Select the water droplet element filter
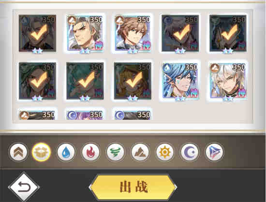 66,152
